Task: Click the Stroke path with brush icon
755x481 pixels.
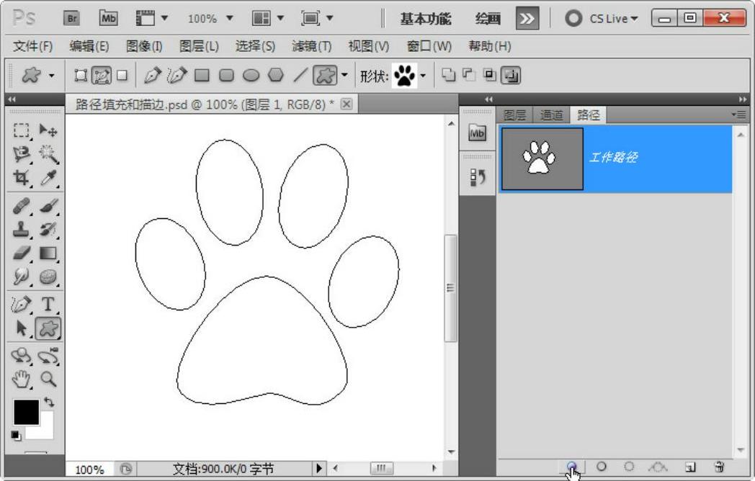Action: pos(601,467)
